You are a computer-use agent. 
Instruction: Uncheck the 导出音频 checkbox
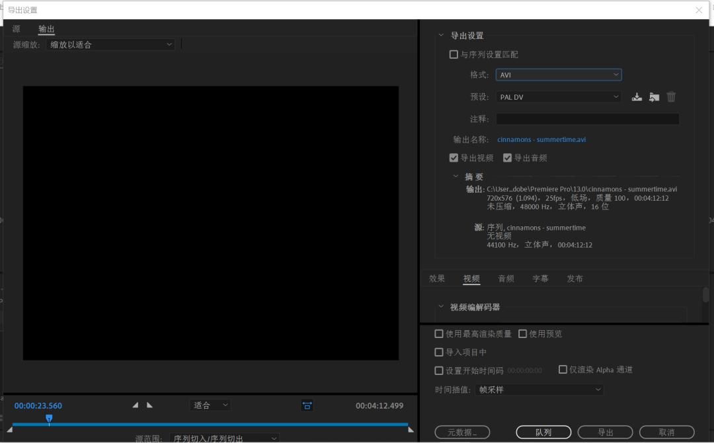[x=507, y=157]
